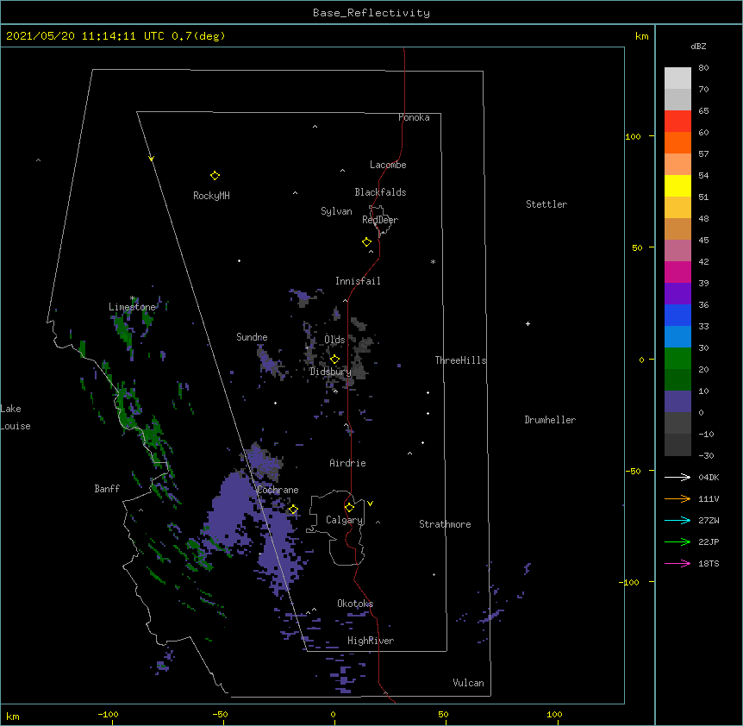This screenshot has width=743, height=726.
Task: Click the light gray 70-80 dBZ swatch
Action: (677, 78)
